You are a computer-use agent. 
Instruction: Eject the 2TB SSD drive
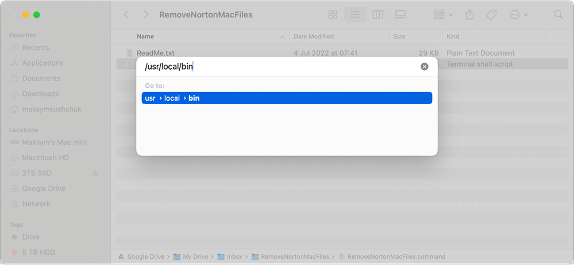95,173
